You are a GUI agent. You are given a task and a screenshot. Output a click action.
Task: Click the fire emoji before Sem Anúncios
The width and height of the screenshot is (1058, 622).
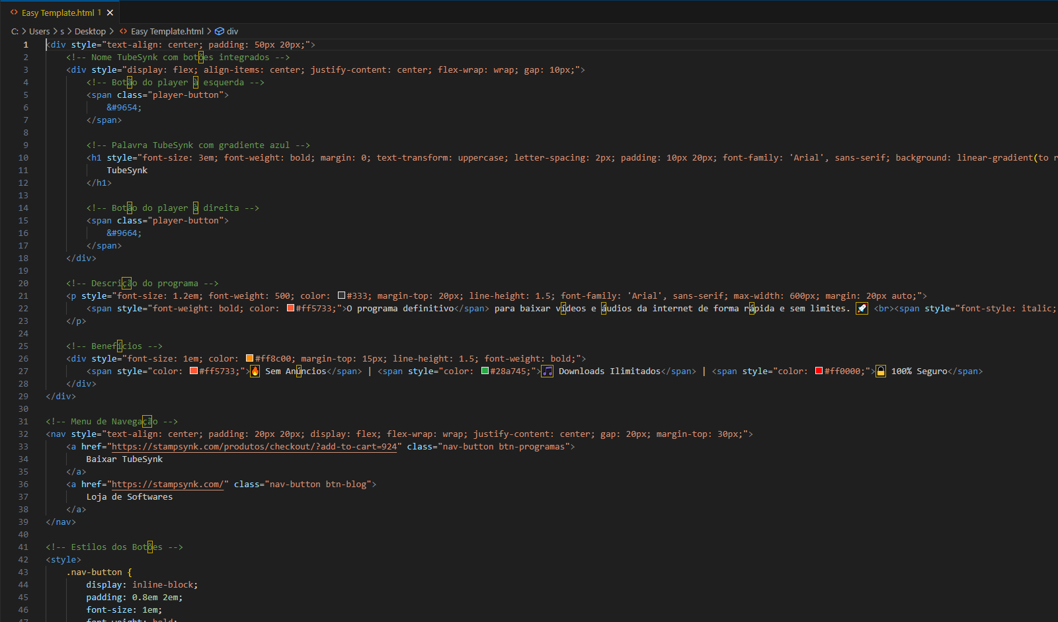click(255, 371)
